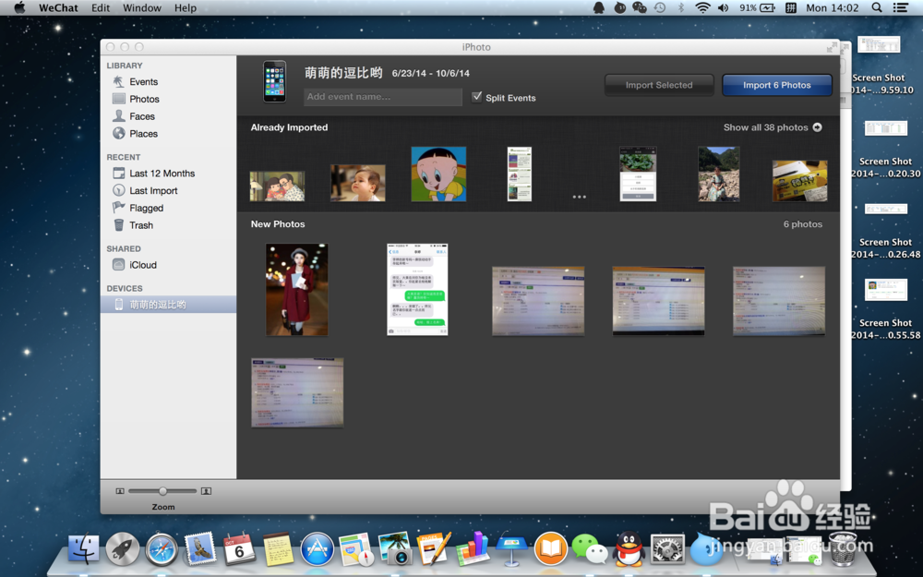
Task: Open Launchpad from the Dock
Action: (x=123, y=548)
